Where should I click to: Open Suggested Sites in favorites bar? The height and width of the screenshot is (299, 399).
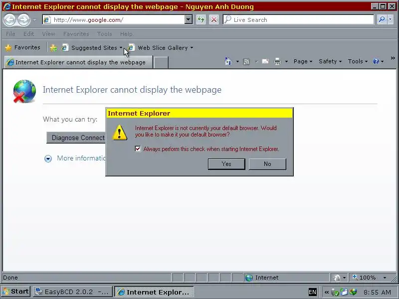coord(92,48)
